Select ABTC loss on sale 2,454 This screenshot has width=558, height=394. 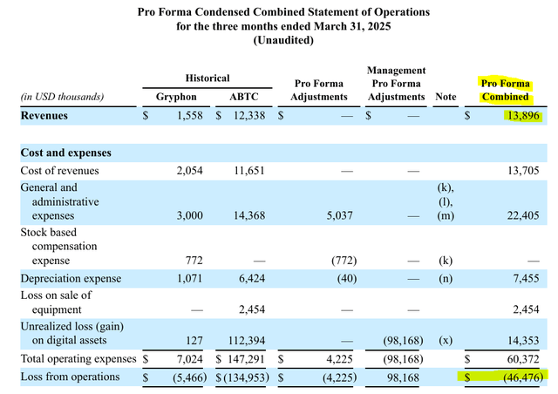pos(252,309)
